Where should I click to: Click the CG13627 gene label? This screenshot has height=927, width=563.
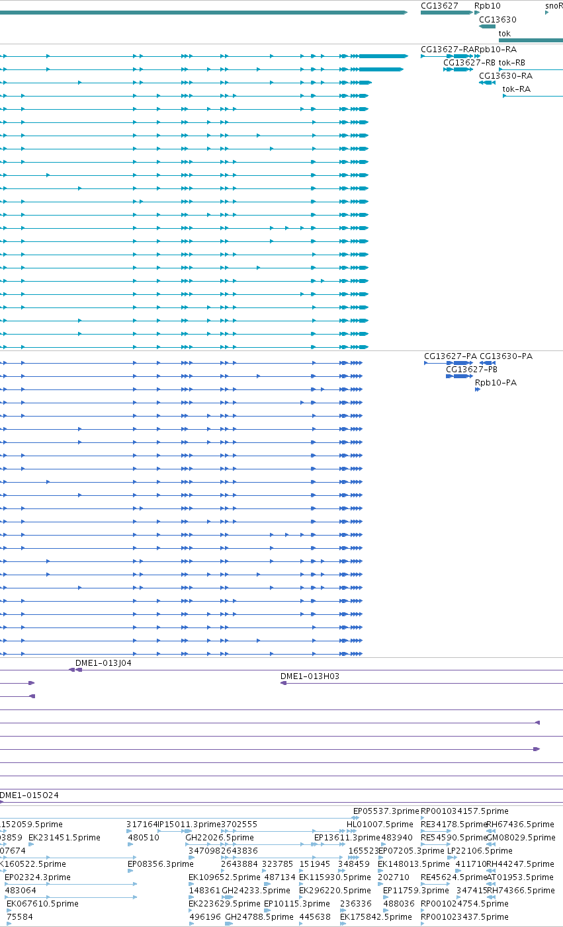pos(439,5)
